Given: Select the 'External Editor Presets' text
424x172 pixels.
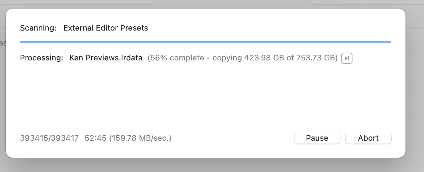Looking at the screenshot, I should tap(105, 28).
